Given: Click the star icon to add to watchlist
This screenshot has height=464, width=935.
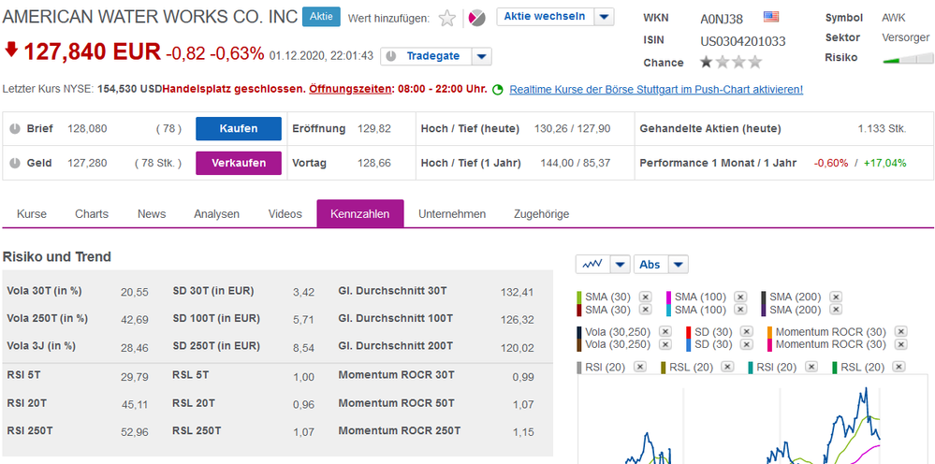Looking at the screenshot, I should point(447,18).
